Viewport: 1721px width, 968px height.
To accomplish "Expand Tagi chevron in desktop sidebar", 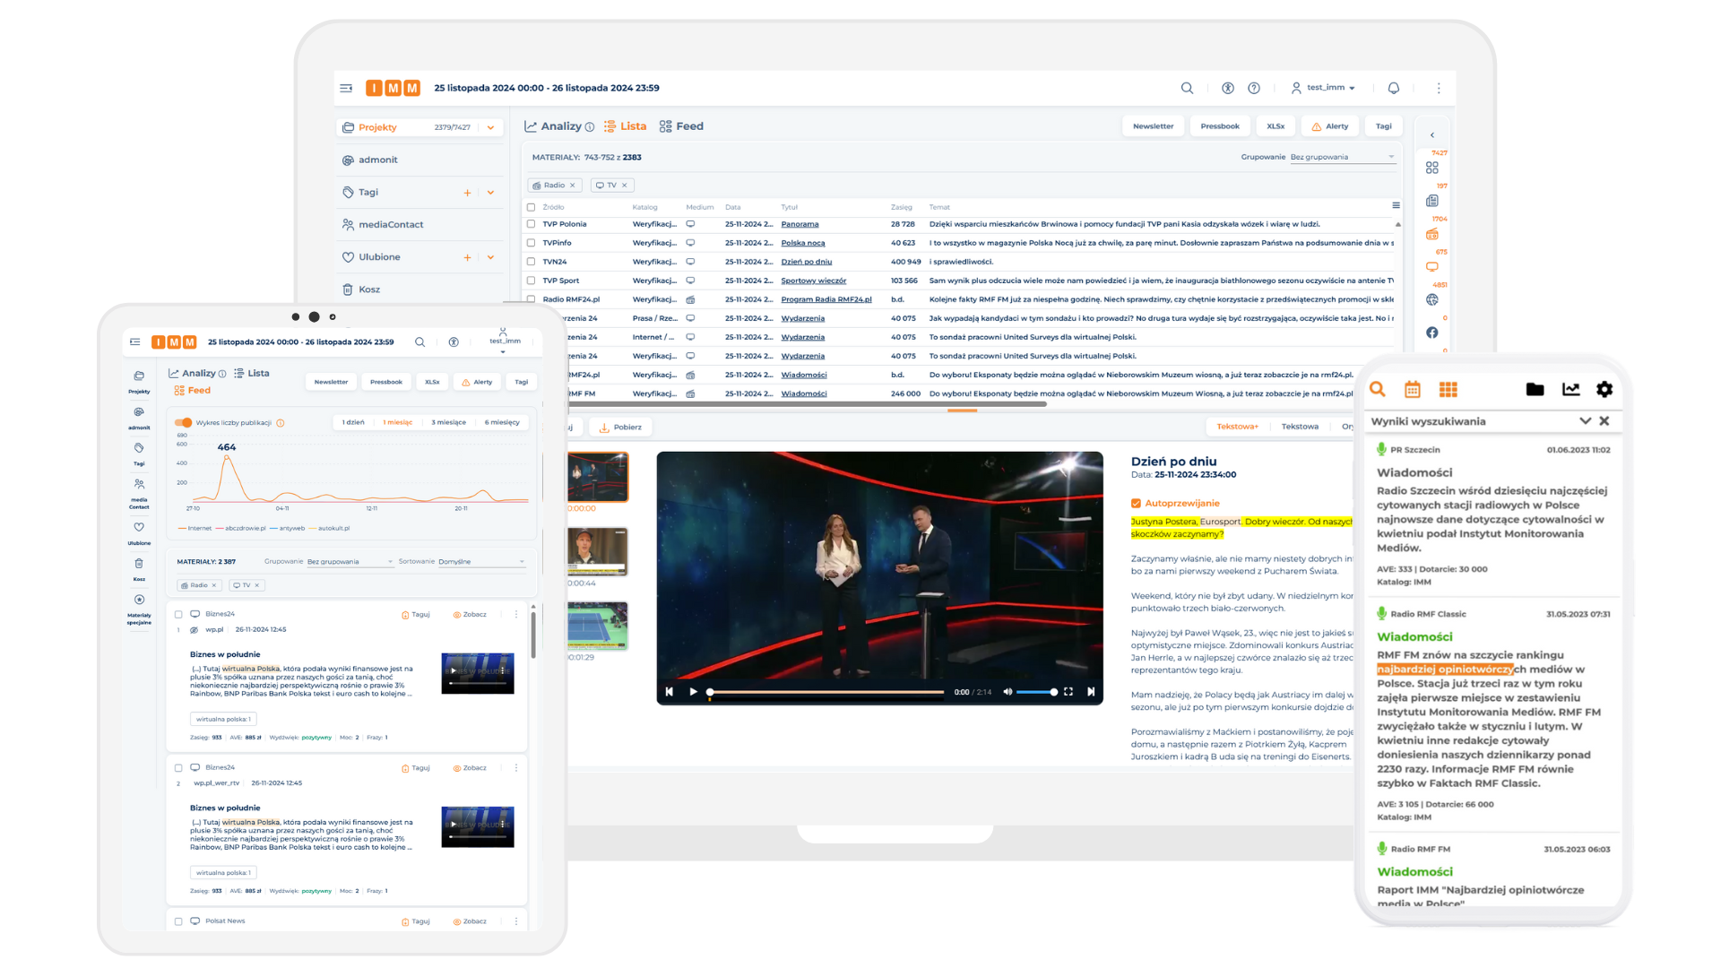I will click(490, 193).
